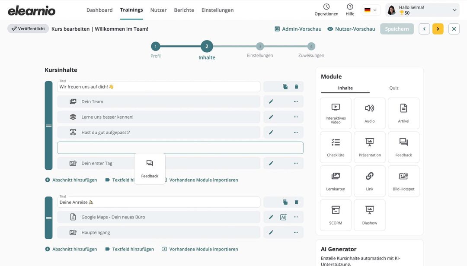
Task: Add a Link module
Action: pyautogui.click(x=370, y=181)
